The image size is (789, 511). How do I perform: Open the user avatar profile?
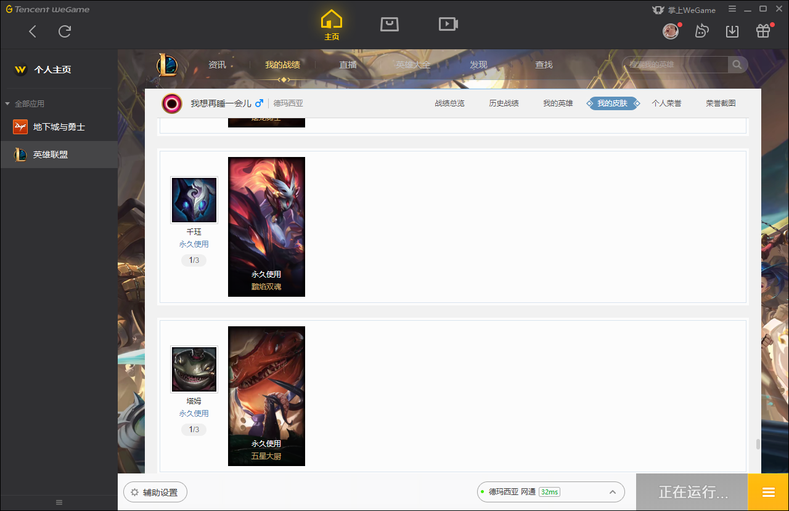[x=671, y=31]
